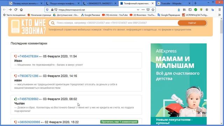Click thumbs-up icon next to +74957839560

[x=15, y=99]
